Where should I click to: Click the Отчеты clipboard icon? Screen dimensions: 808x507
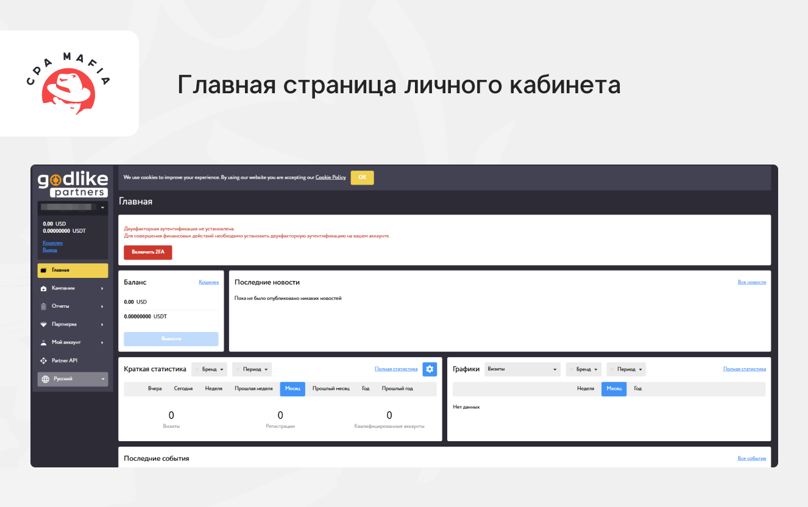43,306
